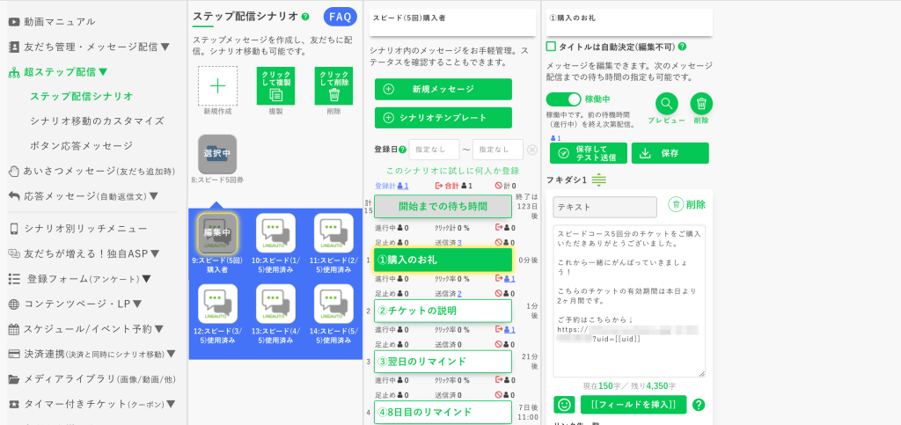Clear the 登録日 date range

tap(532, 150)
